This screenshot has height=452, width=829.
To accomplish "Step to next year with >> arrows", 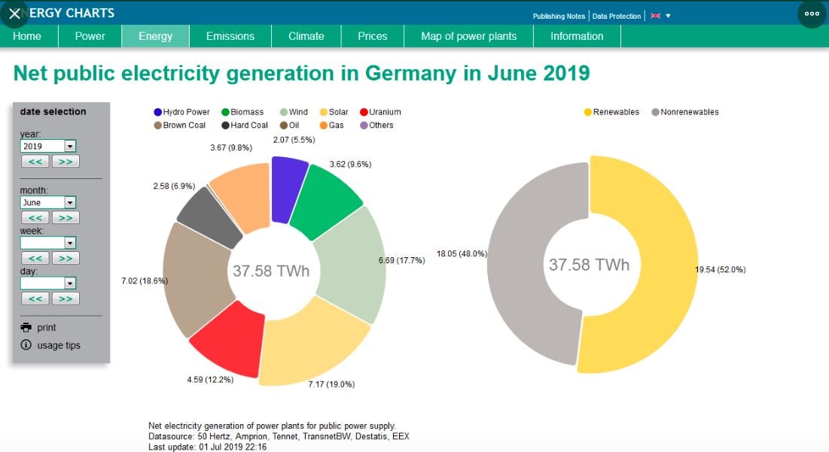I will [x=66, y=160].
